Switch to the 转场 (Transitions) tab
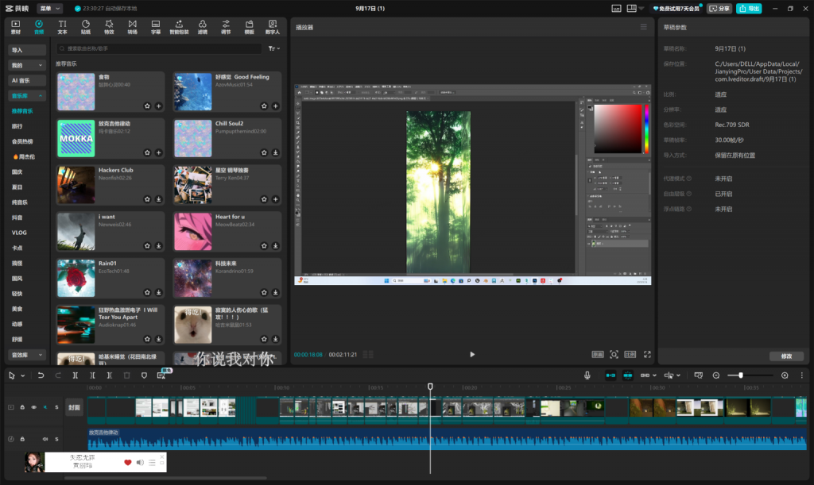814x485 pixels. [x=132, y=27]
